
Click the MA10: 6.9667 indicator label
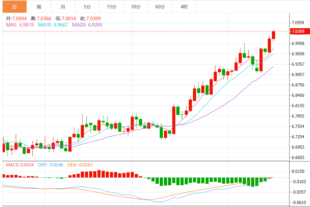coord(53,25)
